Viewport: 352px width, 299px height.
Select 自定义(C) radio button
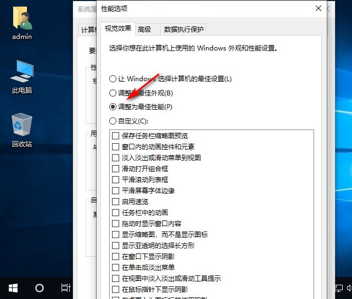(113, 121)
